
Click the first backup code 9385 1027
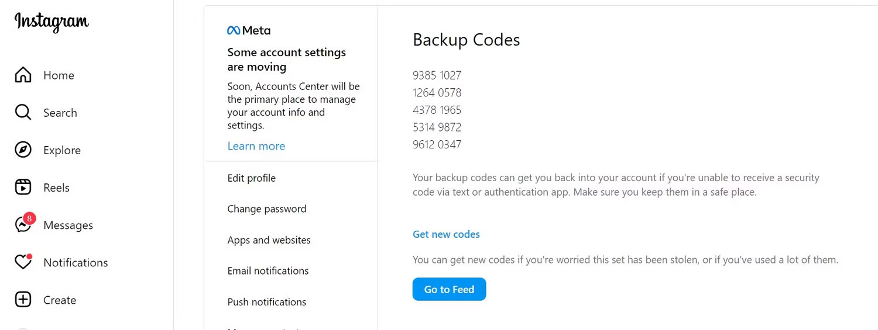point(437,75)
